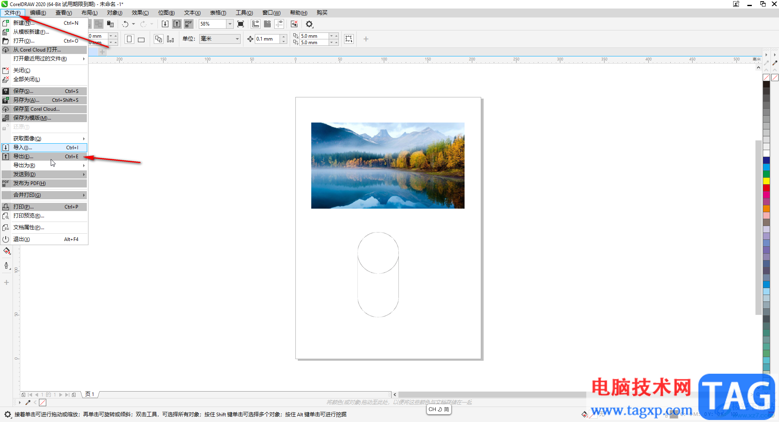Choose 从模板新建 menu entry
The height and width of the screenshot is (422, 779).
44,32
